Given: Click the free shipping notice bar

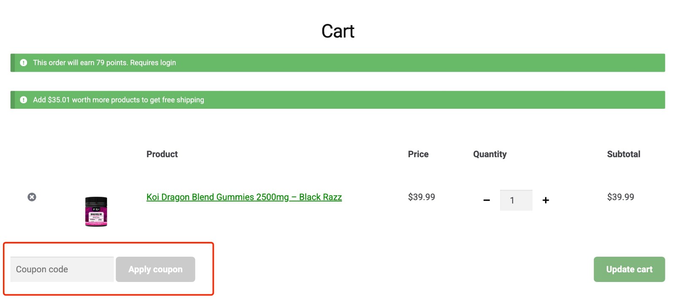Looking at the screenshot, I should pyautogui.click(x=295, y=99).
